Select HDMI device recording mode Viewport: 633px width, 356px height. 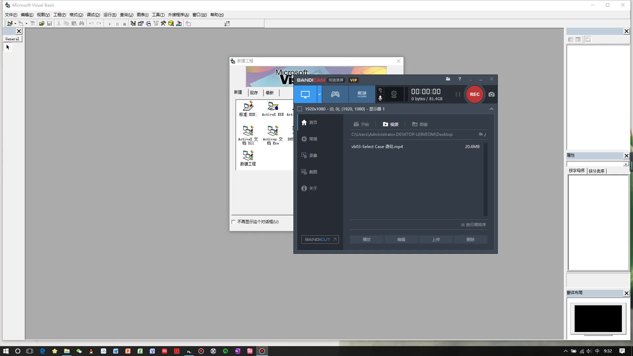[x=362, y=94]
